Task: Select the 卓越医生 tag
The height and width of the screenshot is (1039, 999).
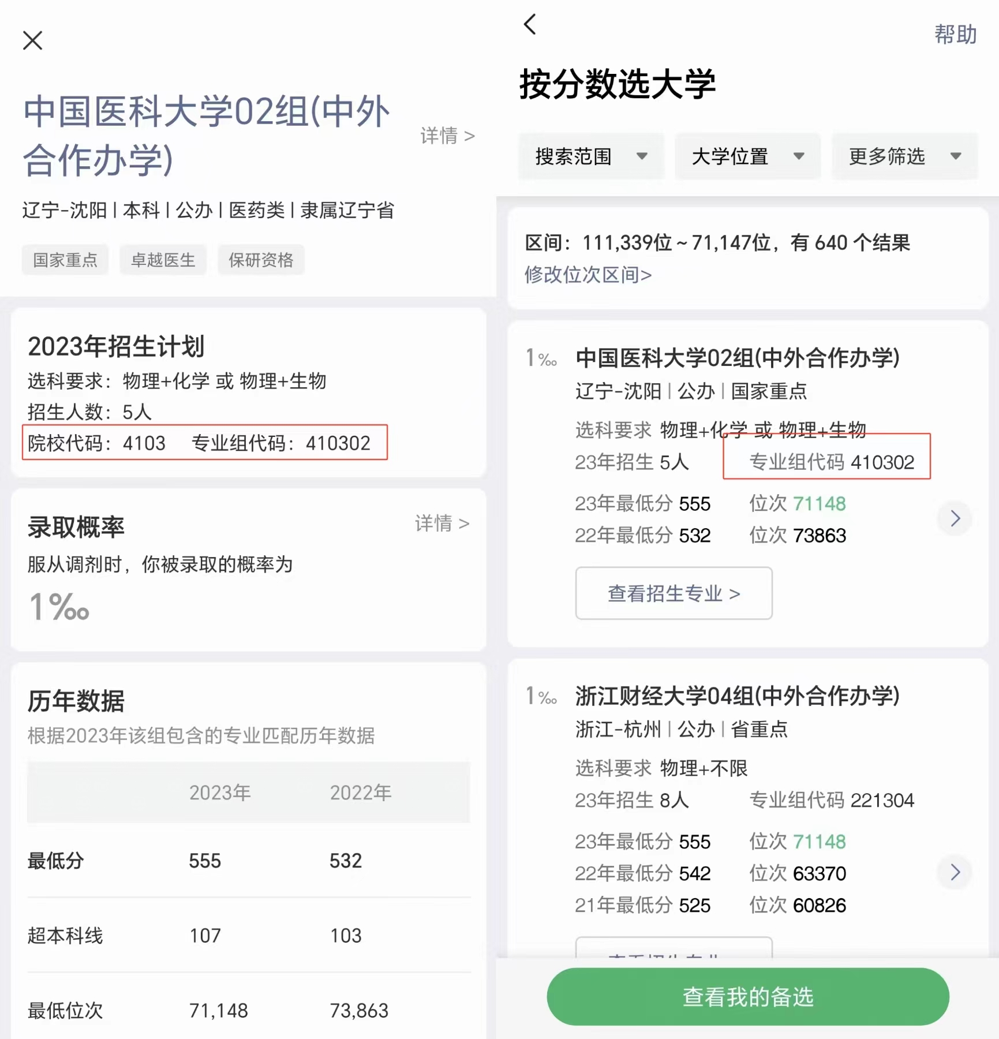Action: point(163,259)
